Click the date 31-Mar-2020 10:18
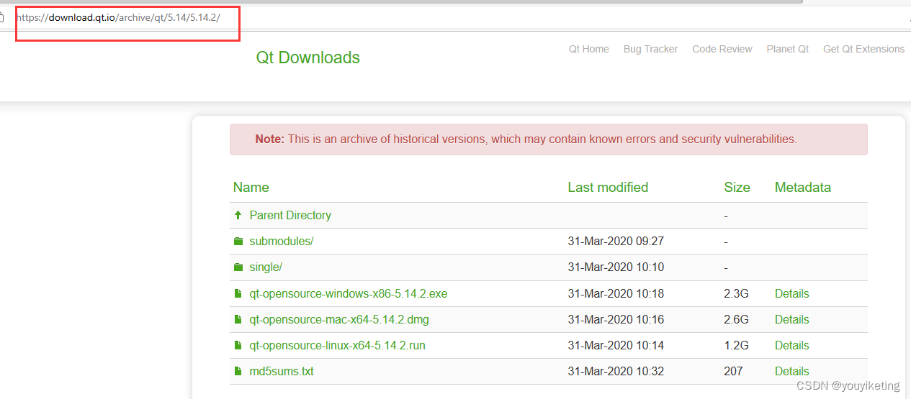The width and height of the screenshot is (911, 399). click(616, 293)
